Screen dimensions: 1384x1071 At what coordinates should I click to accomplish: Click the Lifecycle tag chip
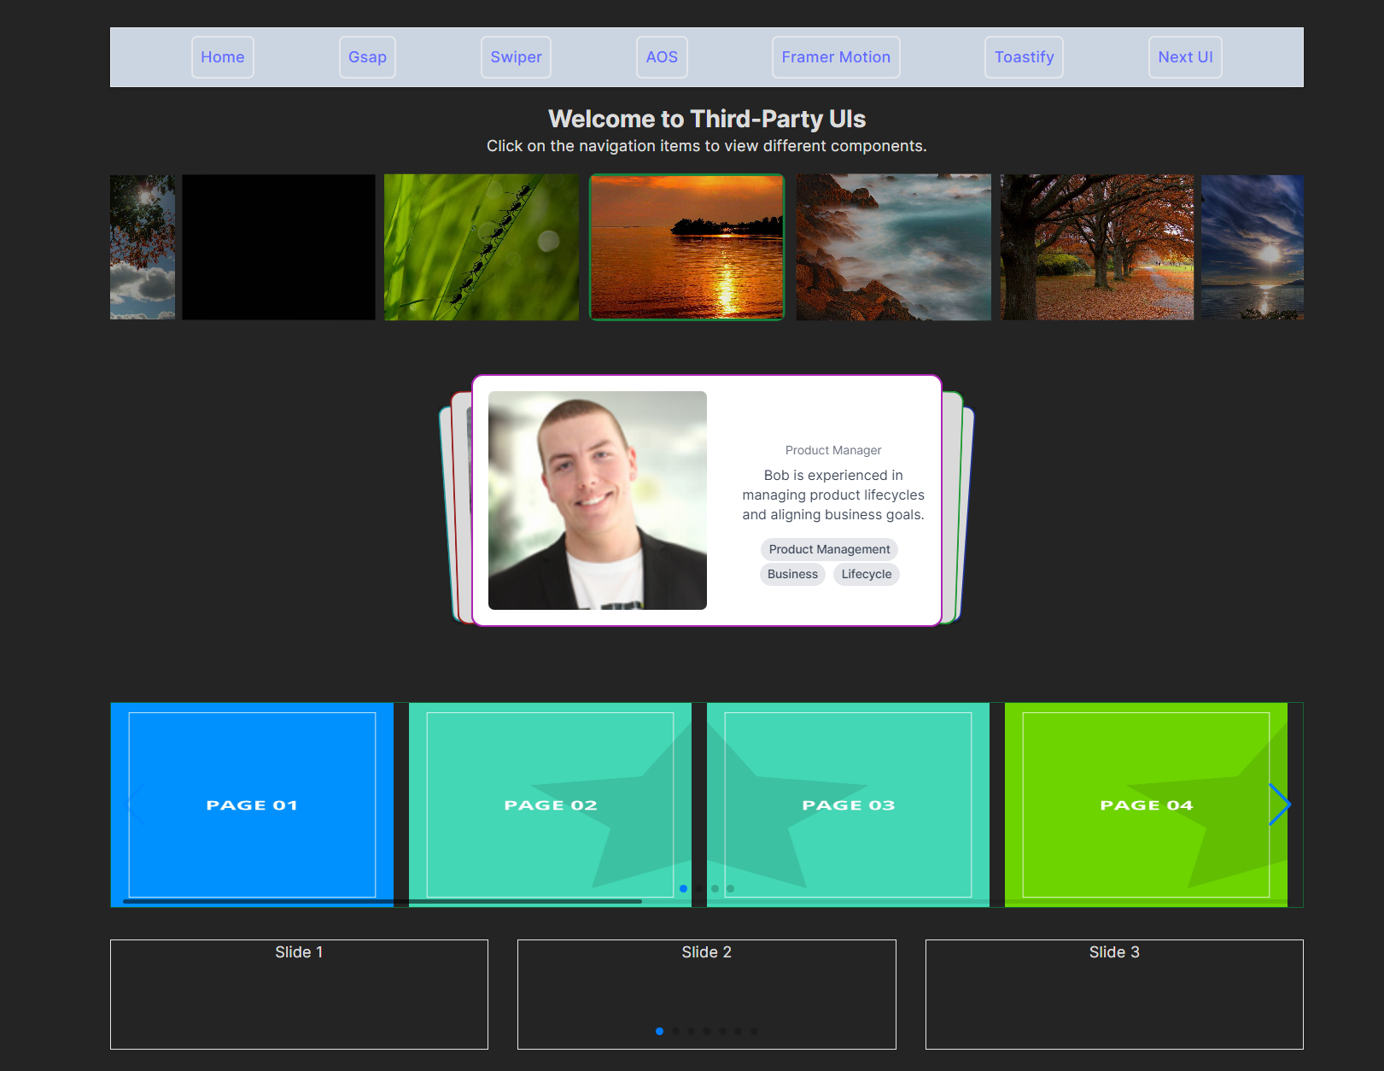pyautogui.click(x=866, y=574)
